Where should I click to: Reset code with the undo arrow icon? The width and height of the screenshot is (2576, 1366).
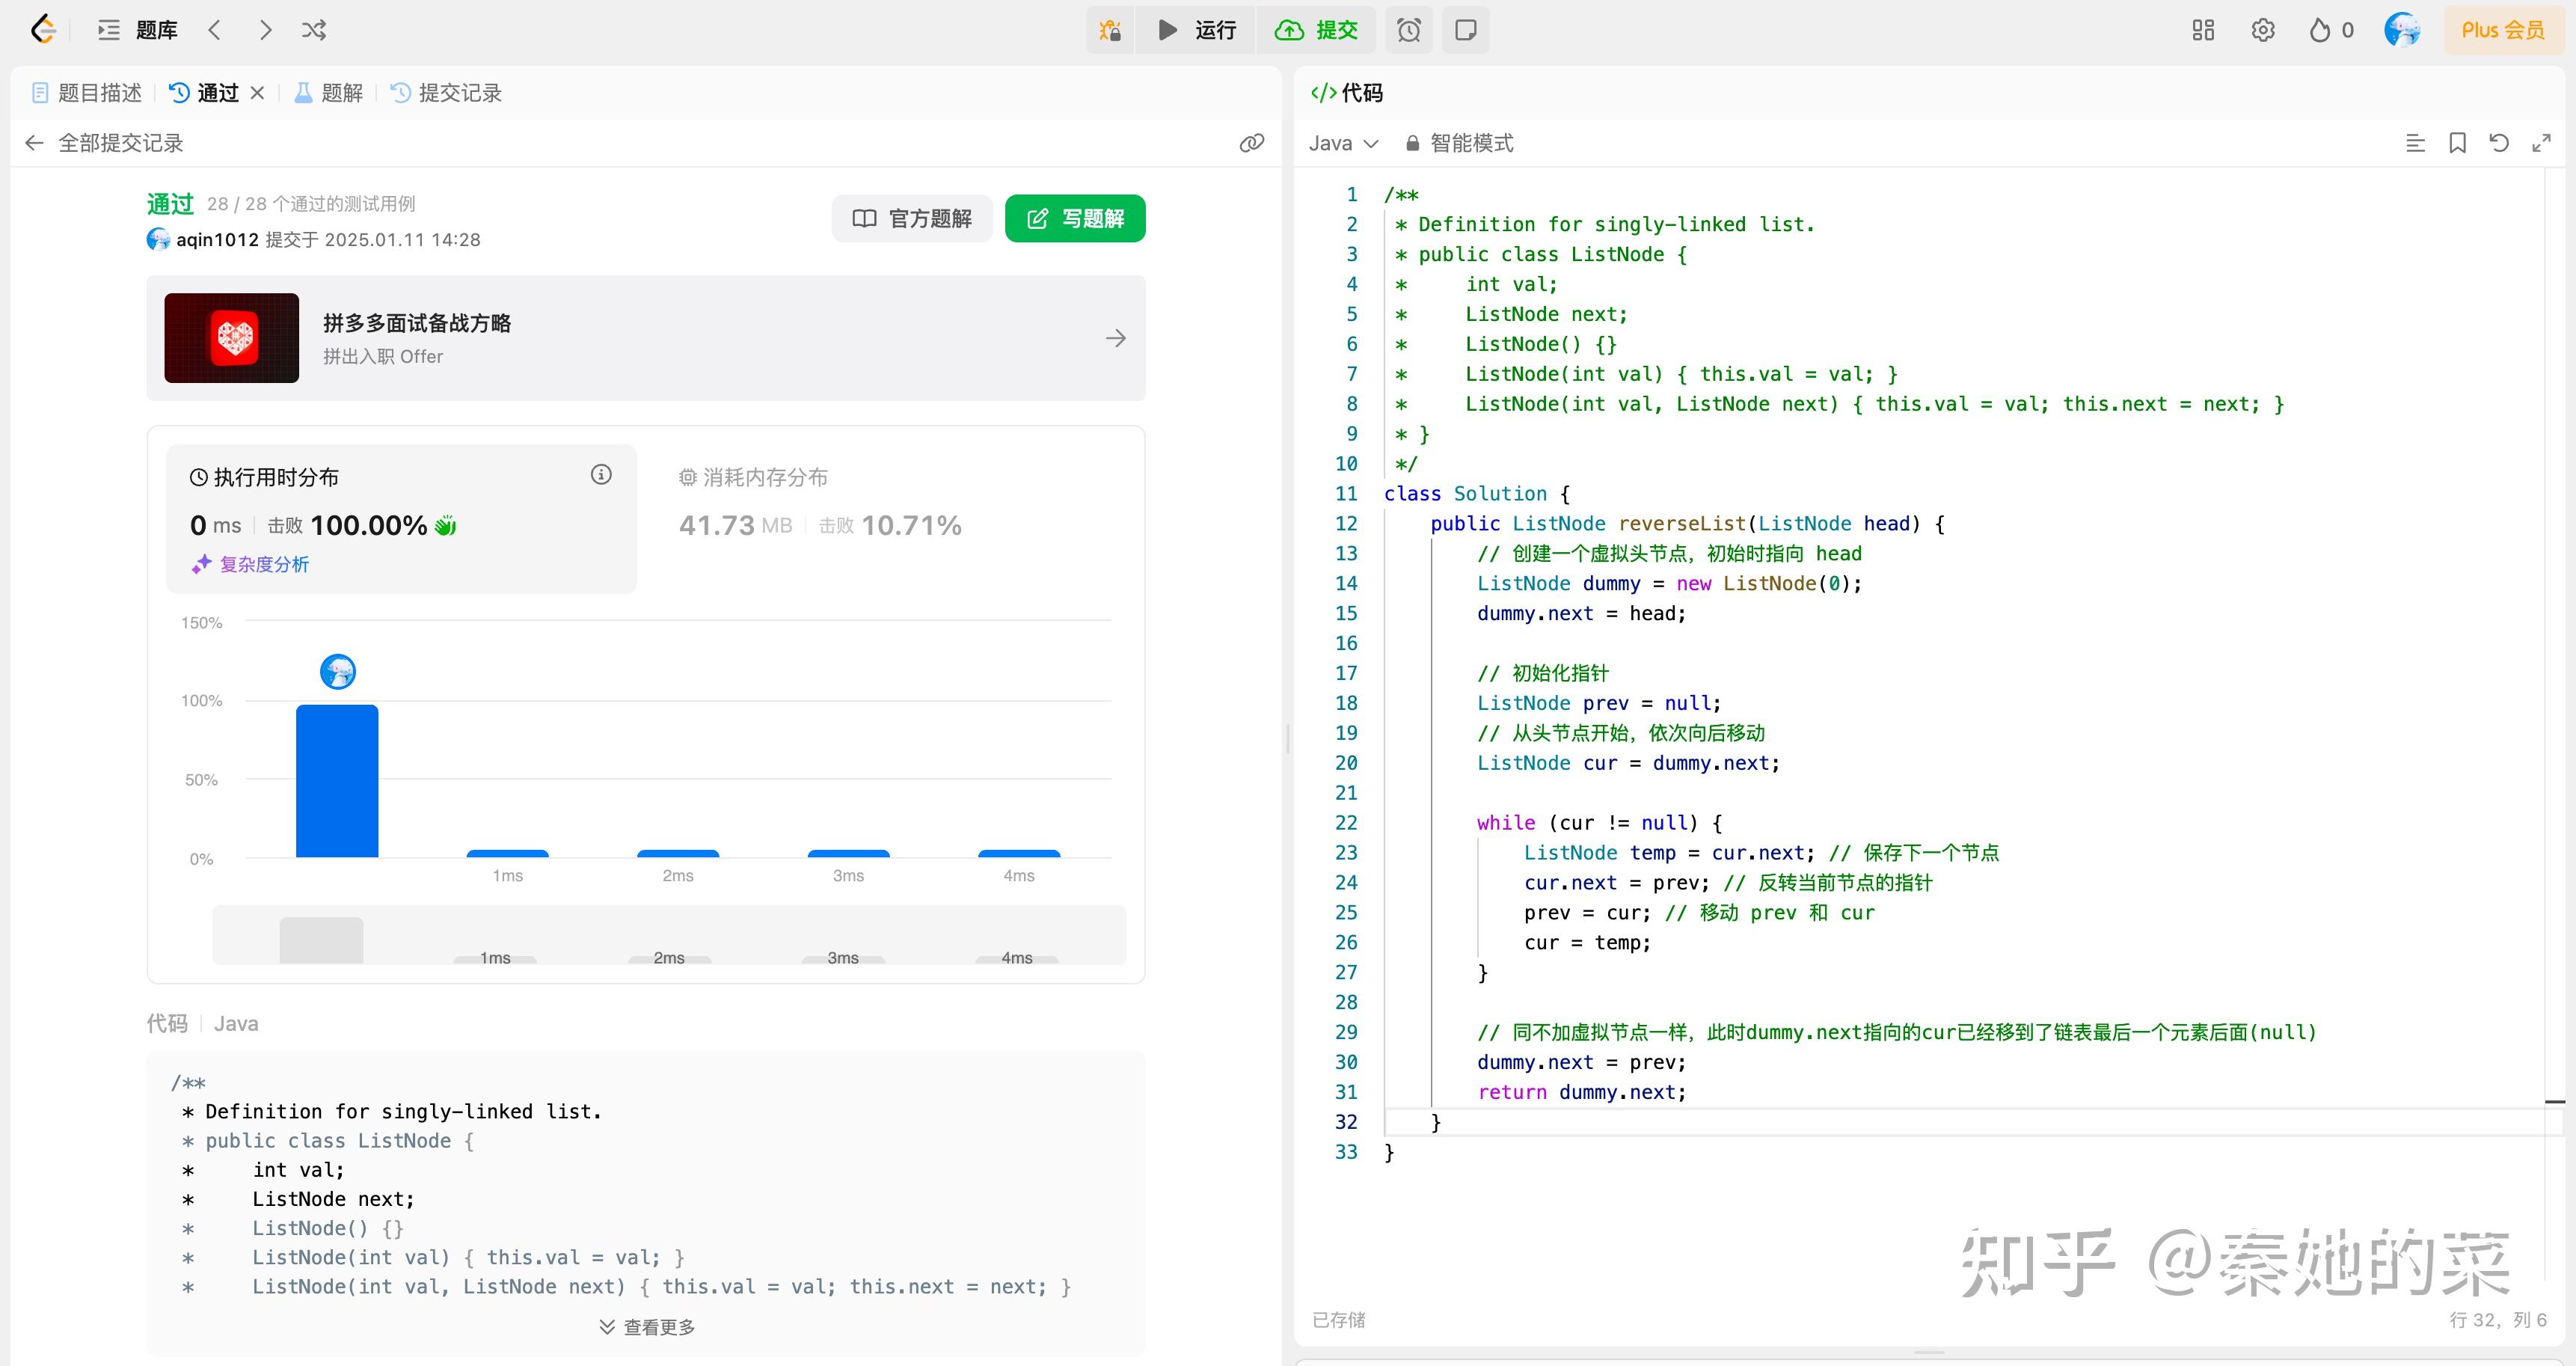tap(2499, 143)
